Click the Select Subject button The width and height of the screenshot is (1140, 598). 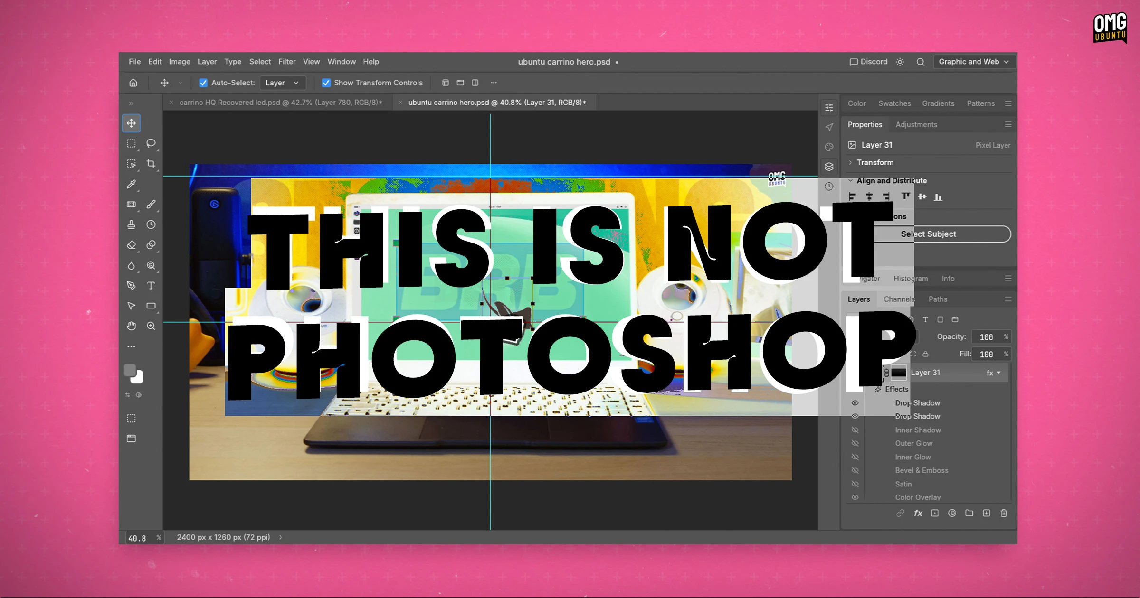[929, 234]
